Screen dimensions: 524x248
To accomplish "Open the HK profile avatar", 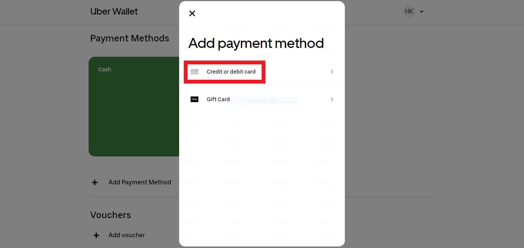I will click(x=409, y=11).
